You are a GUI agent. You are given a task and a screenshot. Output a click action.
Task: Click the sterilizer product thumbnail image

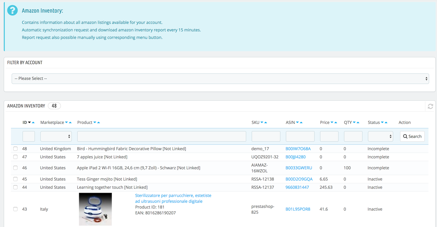coord(95,209)
